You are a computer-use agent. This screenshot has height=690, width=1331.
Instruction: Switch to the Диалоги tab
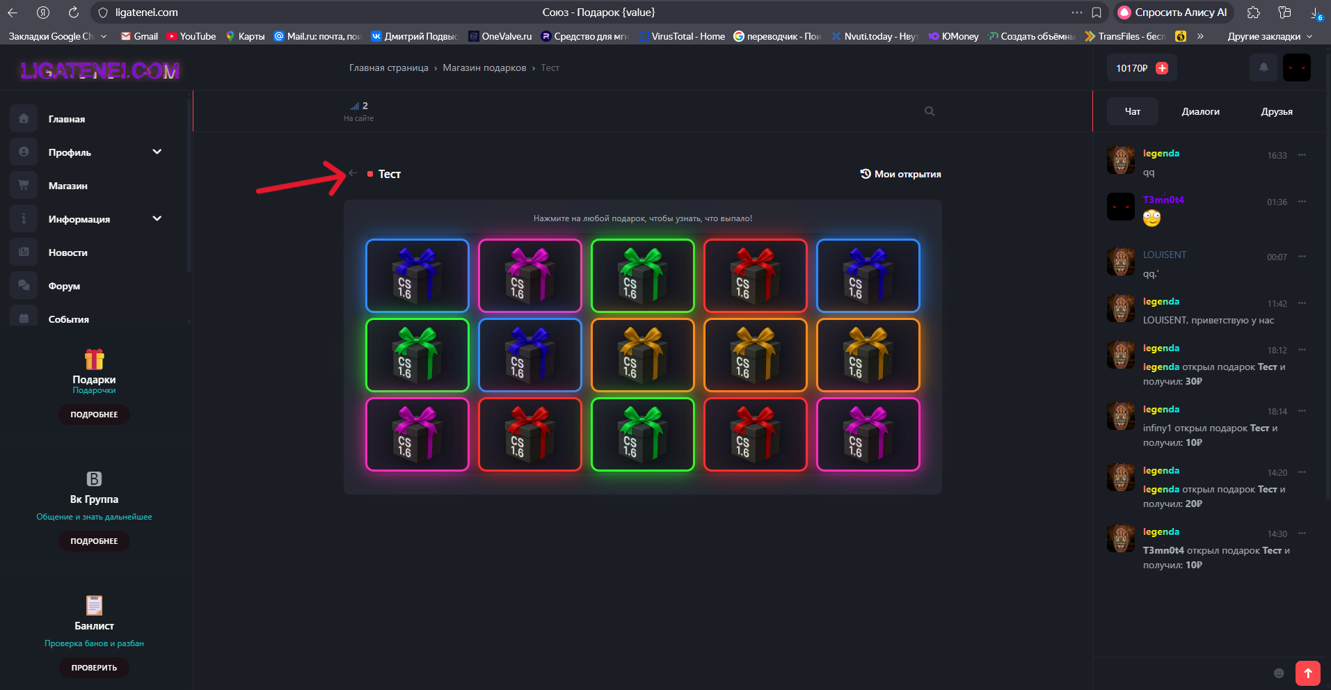[1200, 111]
